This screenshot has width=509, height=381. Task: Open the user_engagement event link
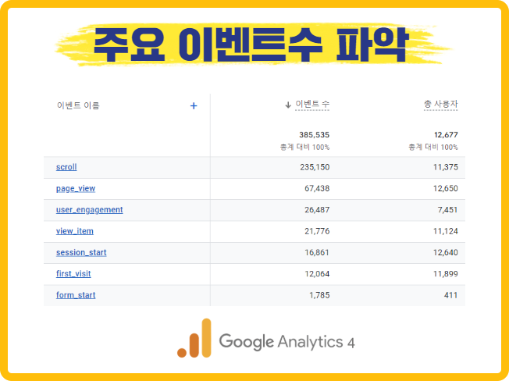(89, 210)
